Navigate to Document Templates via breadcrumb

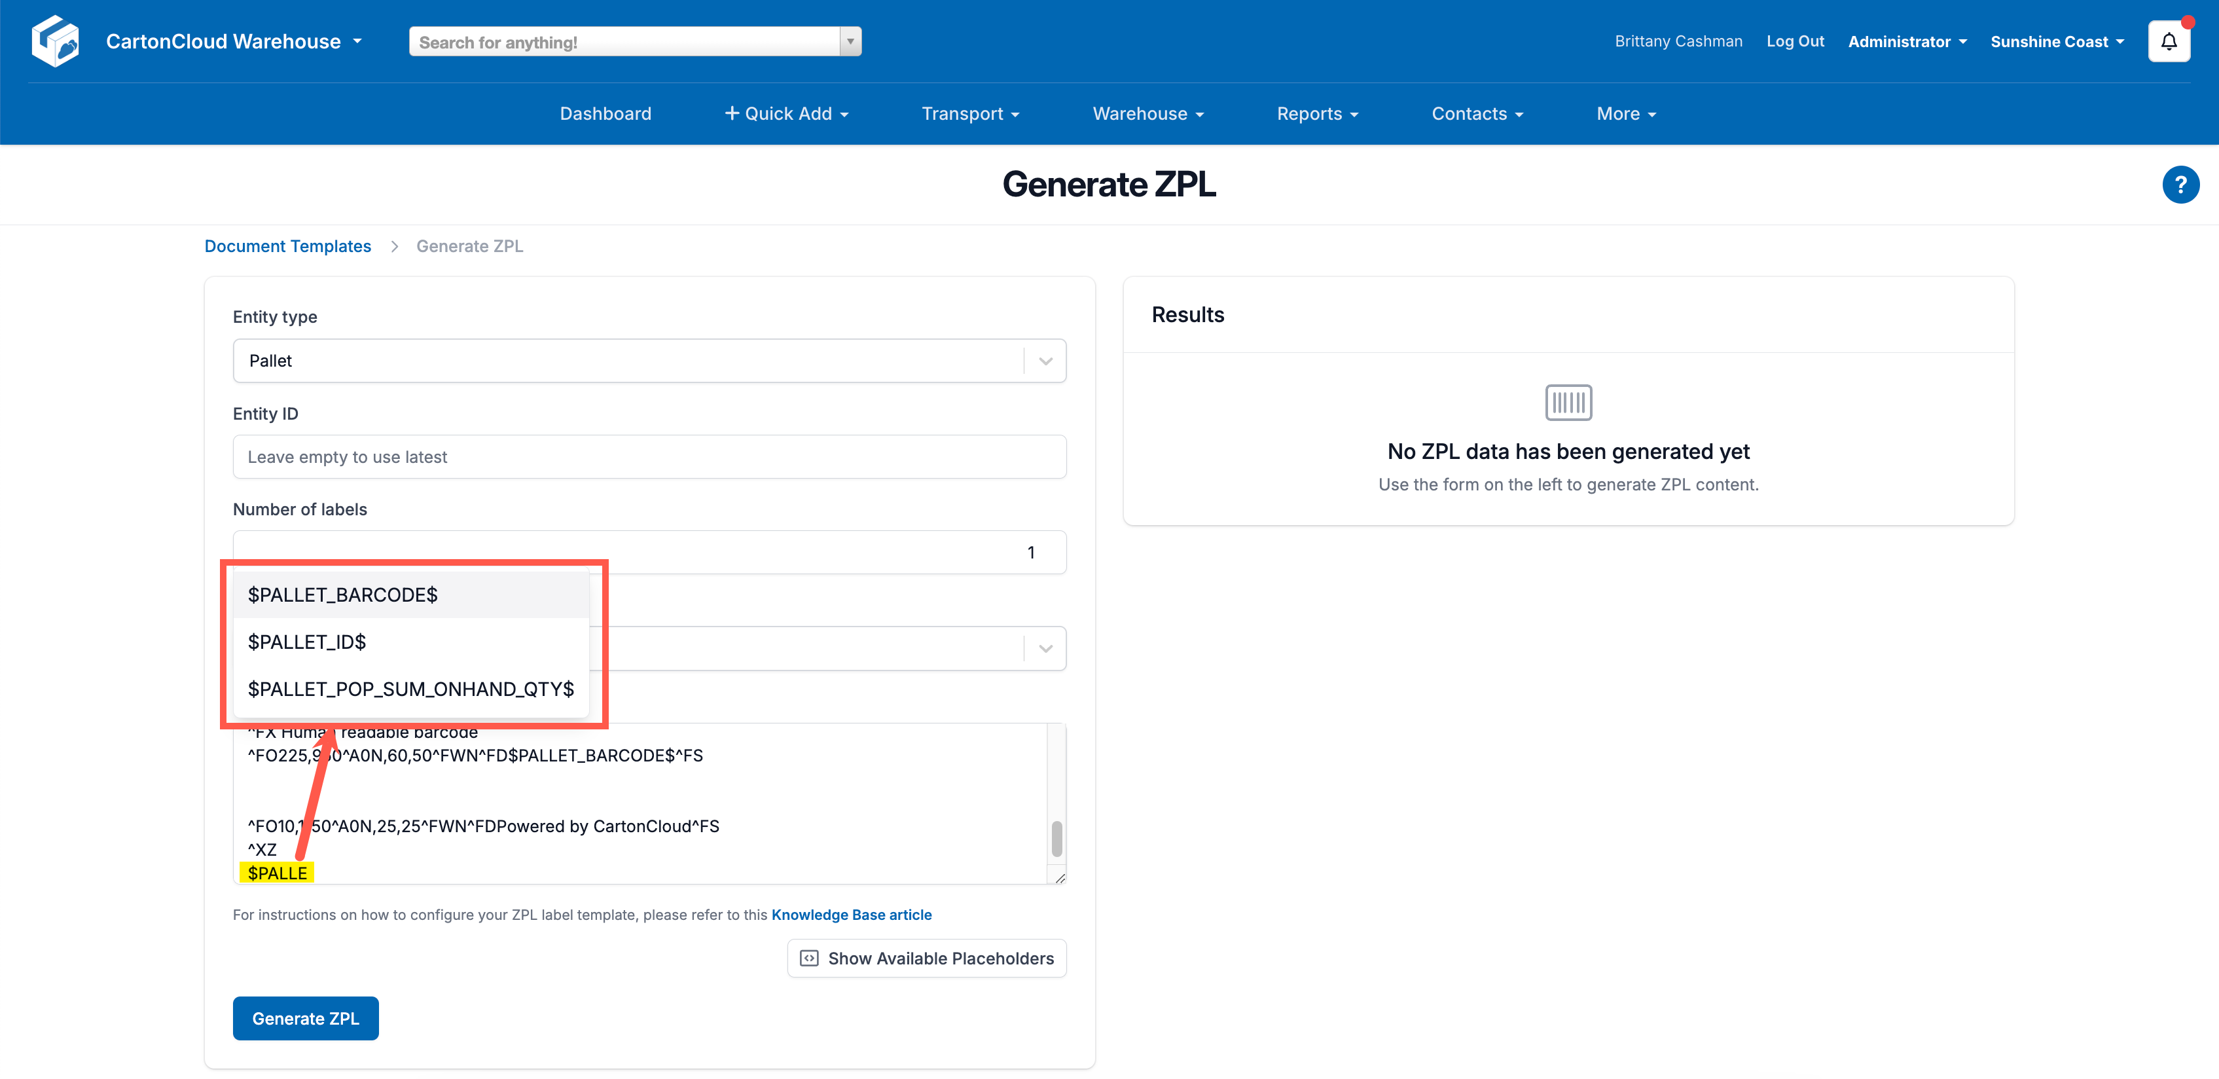pos(287,246)
